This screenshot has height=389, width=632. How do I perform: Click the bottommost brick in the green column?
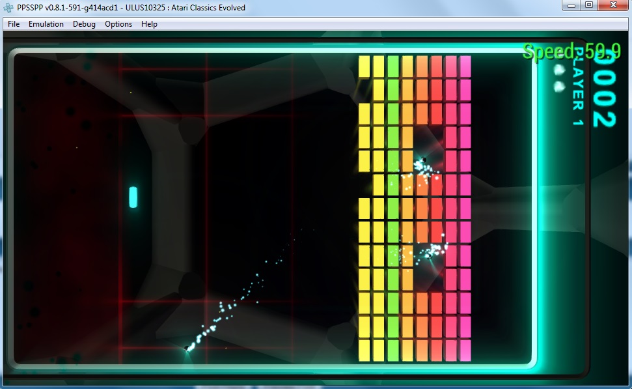pos(393,350)
